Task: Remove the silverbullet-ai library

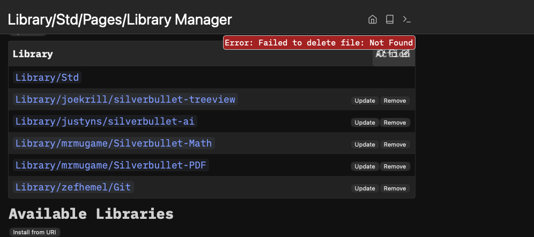Action: pos(395,123)
